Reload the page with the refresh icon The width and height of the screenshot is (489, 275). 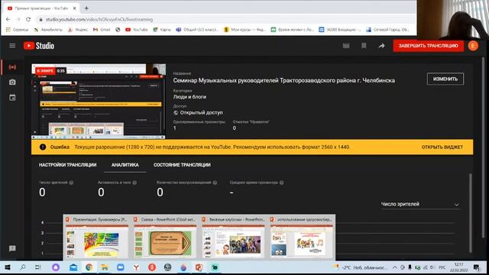[x=28, y=19]
